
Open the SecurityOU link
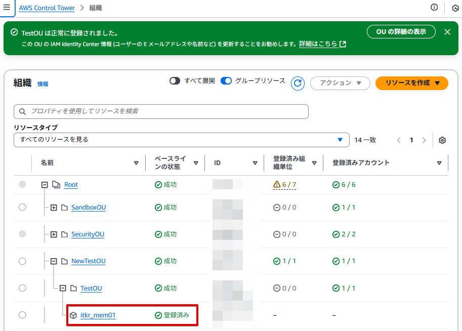pos(88,234)
